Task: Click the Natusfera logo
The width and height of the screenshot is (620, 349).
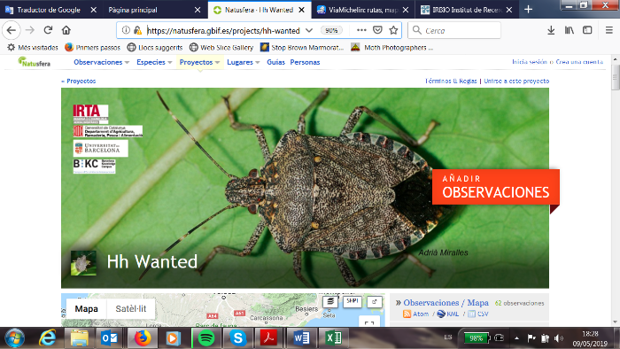Action: pos(34,62)
